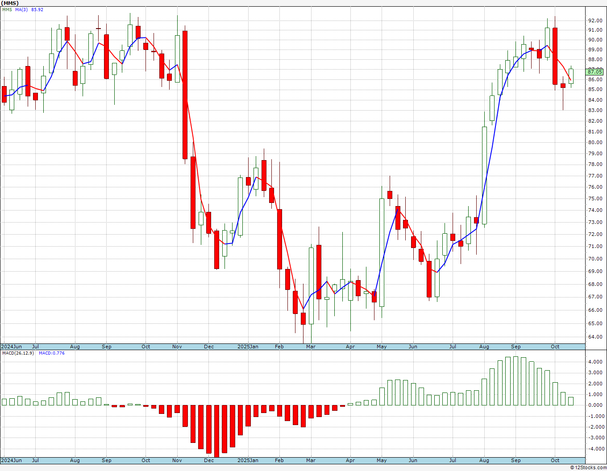Click 2025Jan on the MACD panel date axis
This screenshot has height=471, width=607.
248,460
